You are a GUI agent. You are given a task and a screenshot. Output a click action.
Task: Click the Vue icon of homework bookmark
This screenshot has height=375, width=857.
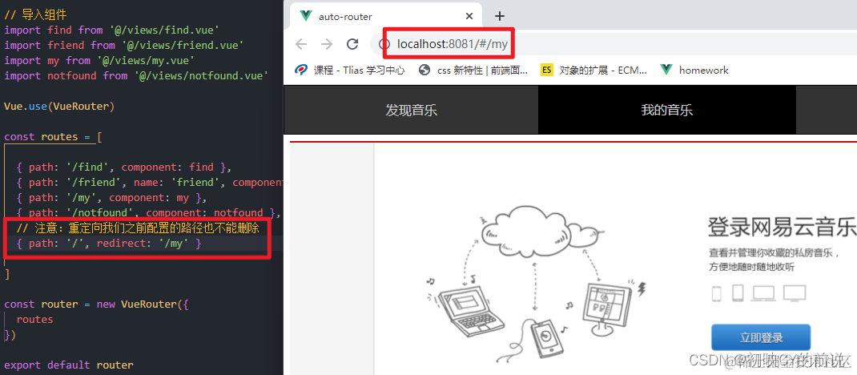(666, 70)
